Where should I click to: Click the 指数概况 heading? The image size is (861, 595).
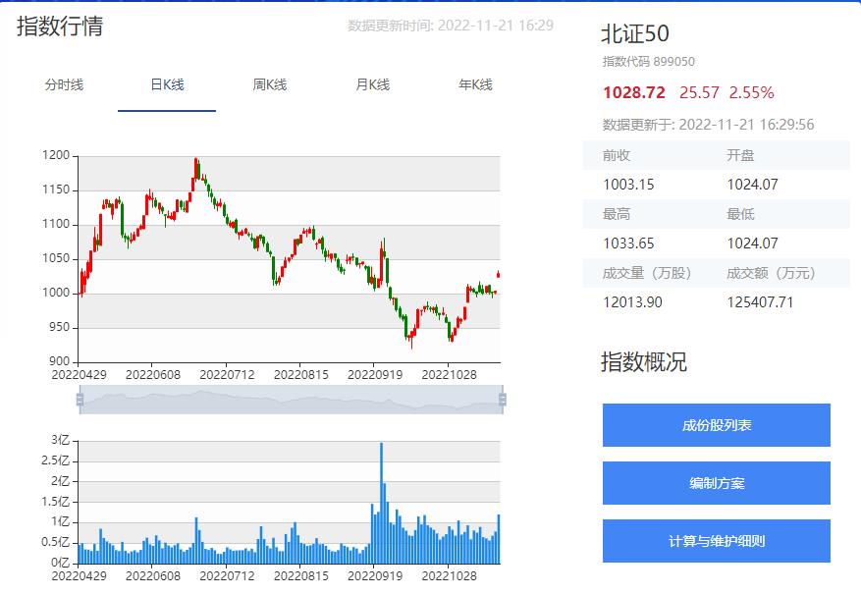(x=644, y=362)
